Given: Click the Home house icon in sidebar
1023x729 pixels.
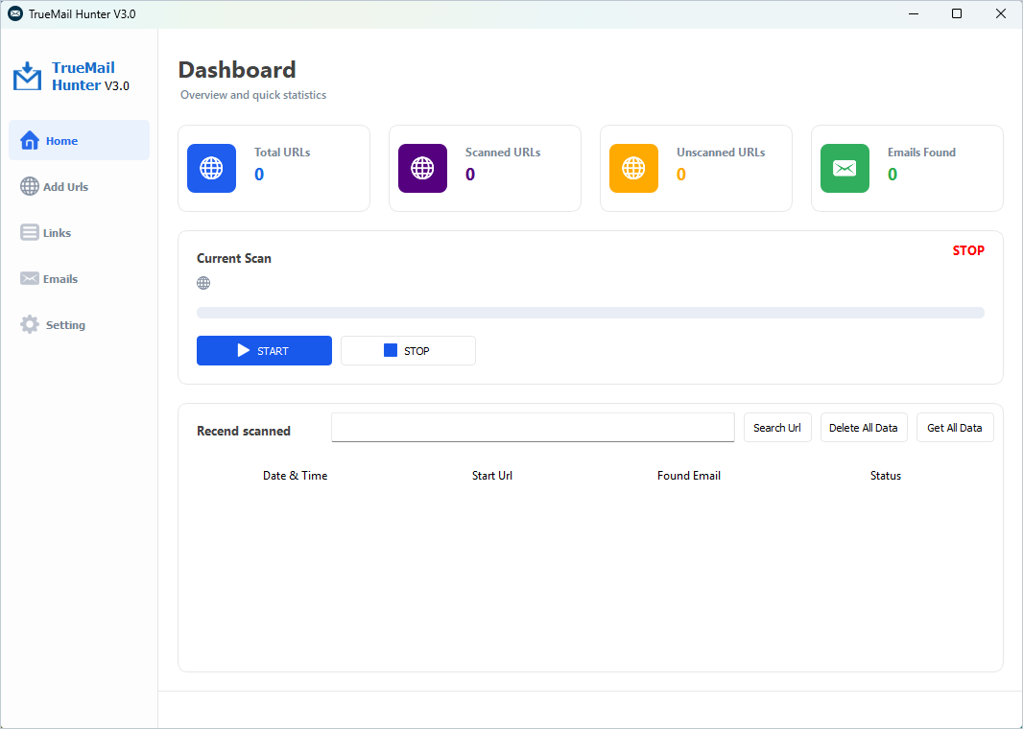Looking at the screenshot, I should click(x=30, y=140).
